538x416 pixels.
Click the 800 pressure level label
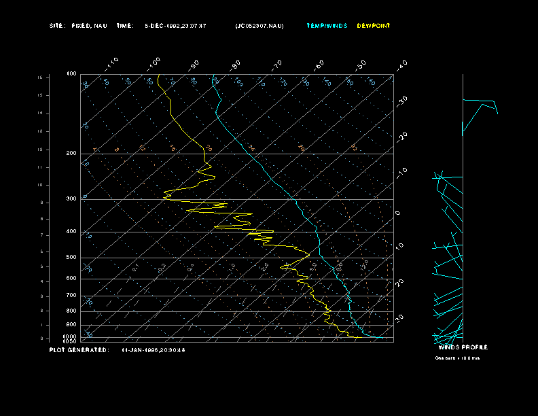(71, 311)
